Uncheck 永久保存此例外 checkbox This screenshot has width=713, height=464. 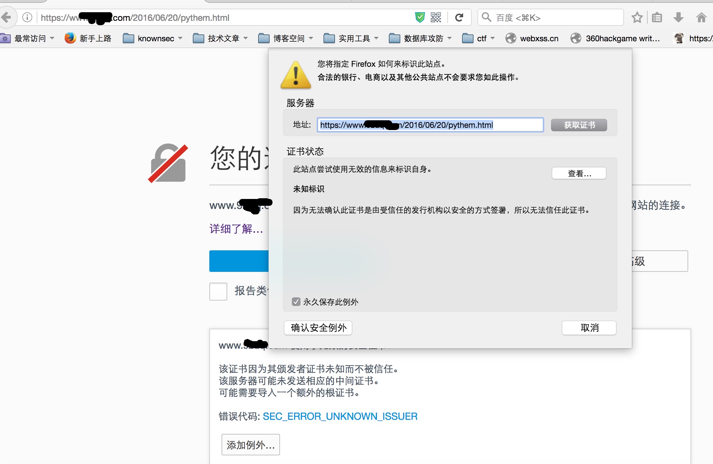pyautogui.click(x=296, y=302)
